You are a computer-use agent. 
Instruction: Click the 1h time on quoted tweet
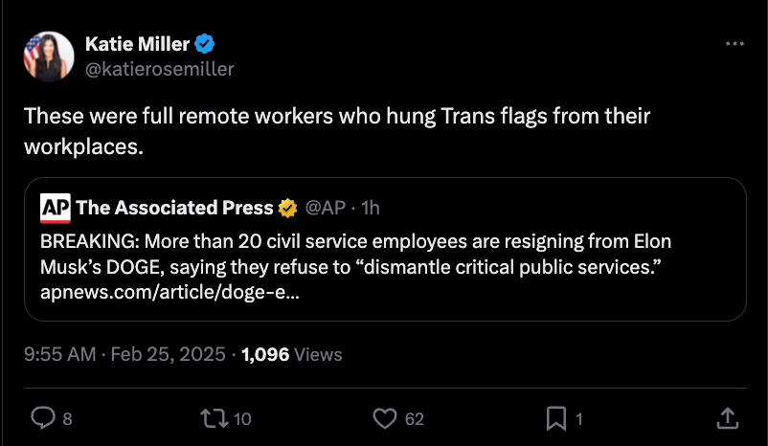pyautogui.click(x=371, y=208)
